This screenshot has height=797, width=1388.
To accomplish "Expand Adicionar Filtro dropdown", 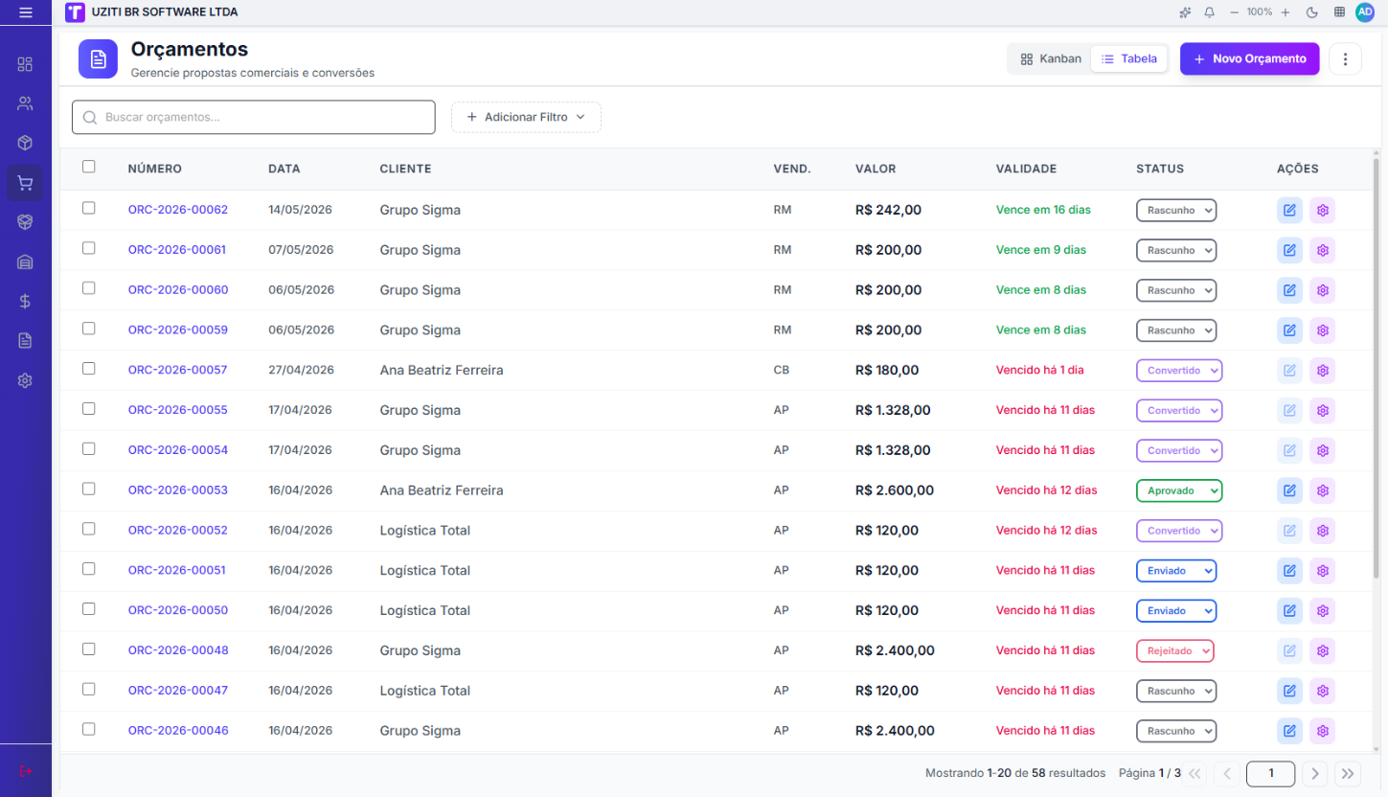I will tap(526, 117).
